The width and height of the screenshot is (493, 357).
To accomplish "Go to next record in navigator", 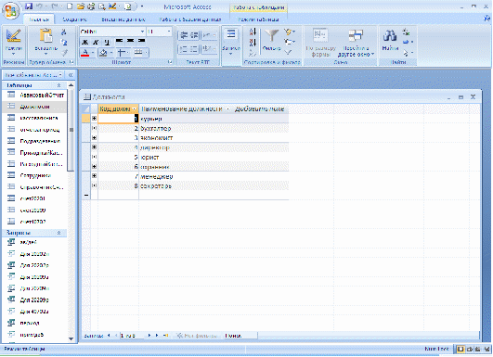I will tap(149, 336).
